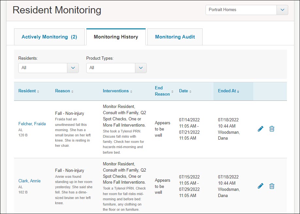Delete the monitoring entry for Clark, Annie

pyautogui.click(x=272, y=186)
